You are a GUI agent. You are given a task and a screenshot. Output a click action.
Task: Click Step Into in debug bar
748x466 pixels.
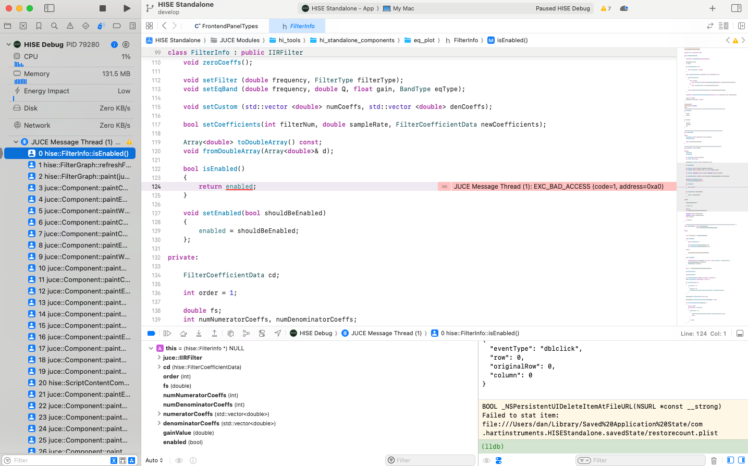pyautogui.click(x=199, y=333)
